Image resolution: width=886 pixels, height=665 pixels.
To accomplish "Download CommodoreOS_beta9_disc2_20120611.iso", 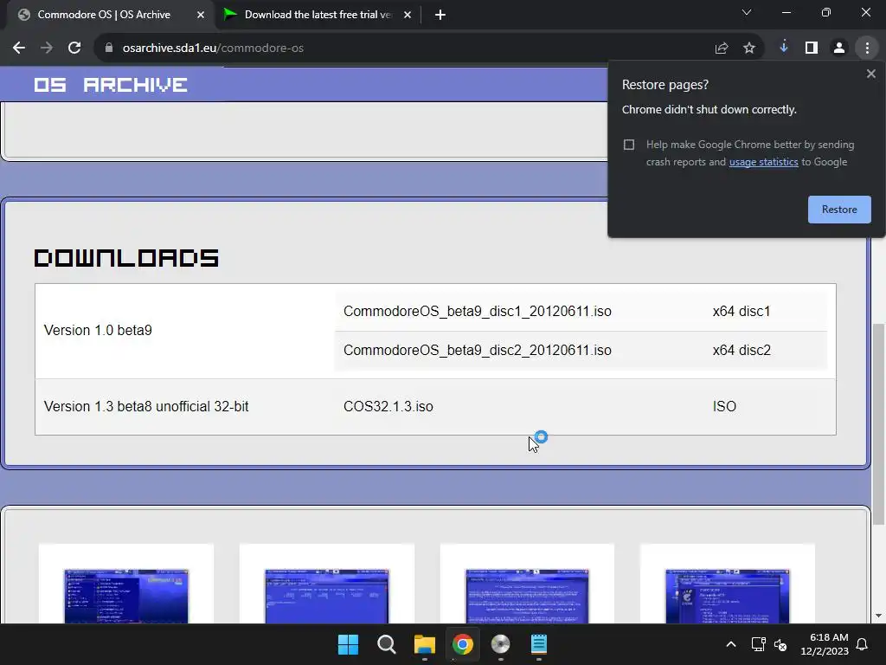I will (x=478, y=351).
